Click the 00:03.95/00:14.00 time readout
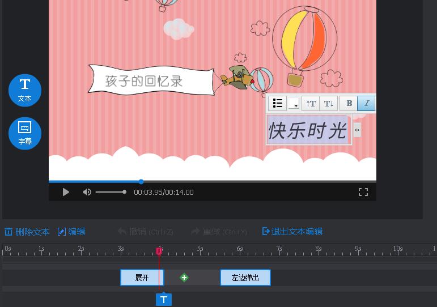Screen dimensions: 437x307 click(x=164, y=192)
